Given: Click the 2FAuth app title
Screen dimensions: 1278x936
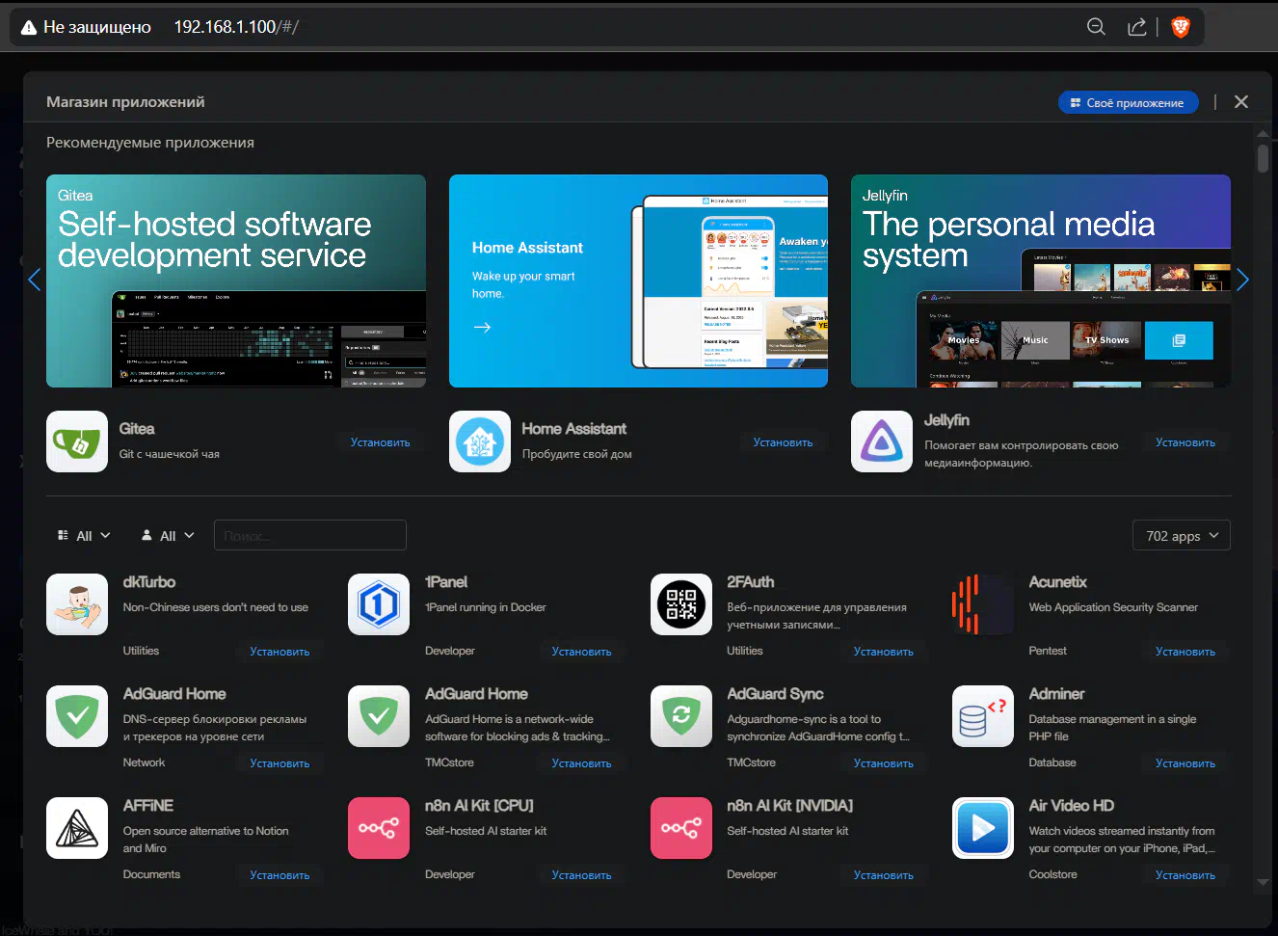Looking at the screenshot, I should [x=750, y=582].
